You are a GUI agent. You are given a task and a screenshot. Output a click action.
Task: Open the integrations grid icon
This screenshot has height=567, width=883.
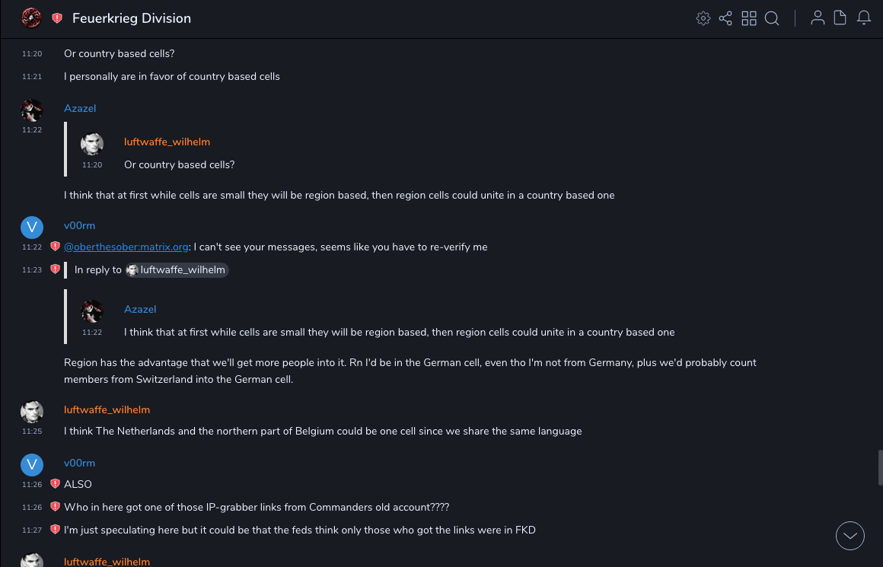point(749,18)
